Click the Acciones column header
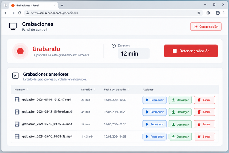229x153 pixels. [148, 89]
